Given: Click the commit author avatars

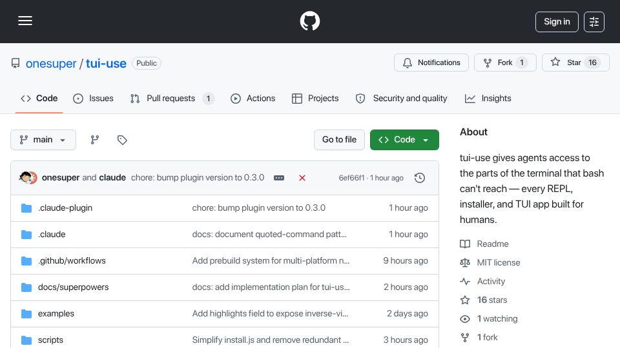Looking at the screenshot, I should [x=28, y=178].
